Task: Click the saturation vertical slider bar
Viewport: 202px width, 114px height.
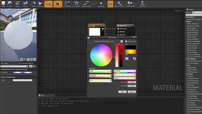Action: coord(117,55)
